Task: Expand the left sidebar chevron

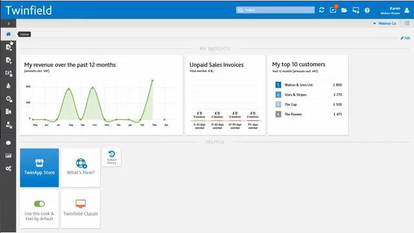Action: (8, 23)
